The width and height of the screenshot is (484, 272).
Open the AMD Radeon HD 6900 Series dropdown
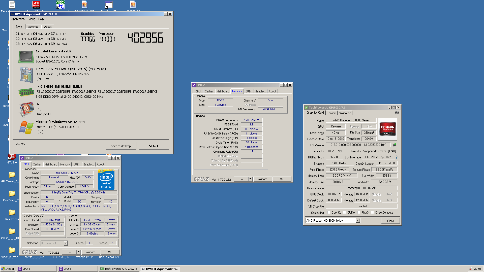tap(358, 221)
